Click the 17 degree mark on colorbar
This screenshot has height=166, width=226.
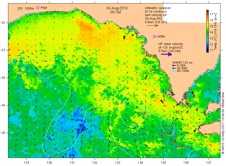click(211, 14)
